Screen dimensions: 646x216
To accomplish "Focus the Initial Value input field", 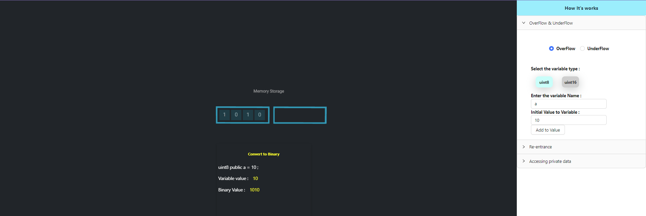I will pyautogui.click(x=569, y=120).
